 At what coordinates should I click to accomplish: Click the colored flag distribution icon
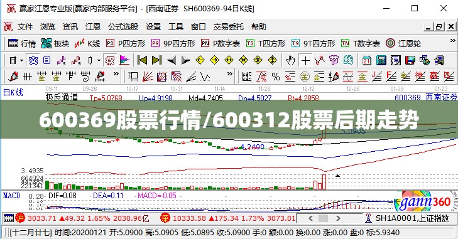pos(125,61)
